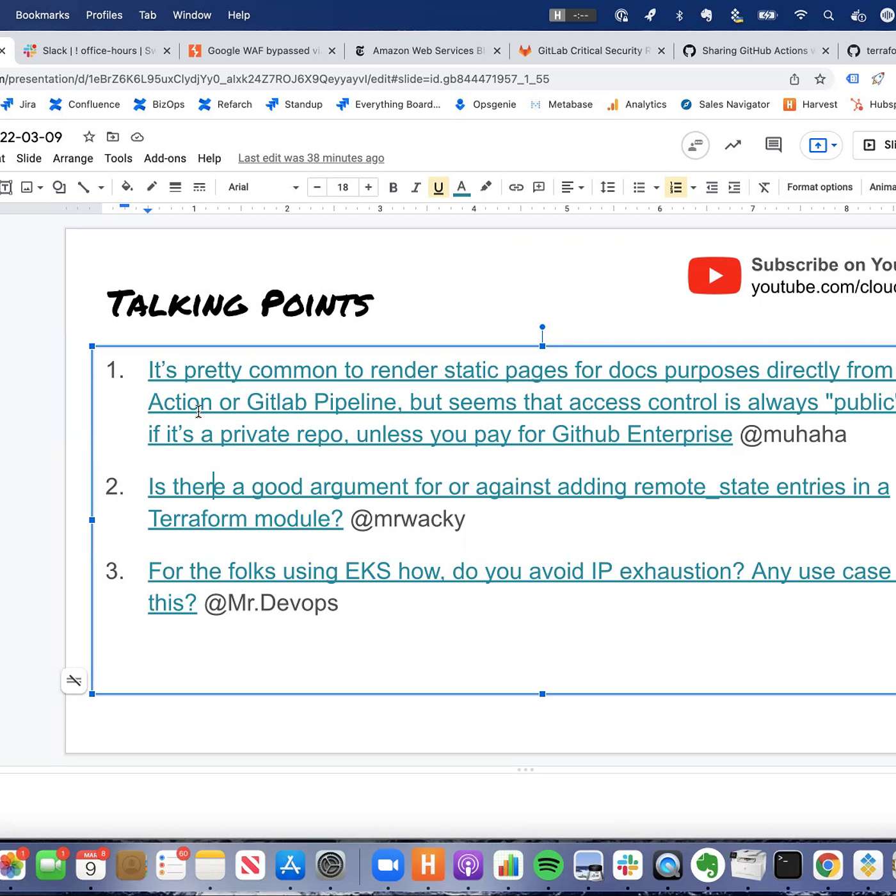The width and height of the screenshot is (896, 896).
Task: Open comment history icon
Action: (x=773, y=145)
